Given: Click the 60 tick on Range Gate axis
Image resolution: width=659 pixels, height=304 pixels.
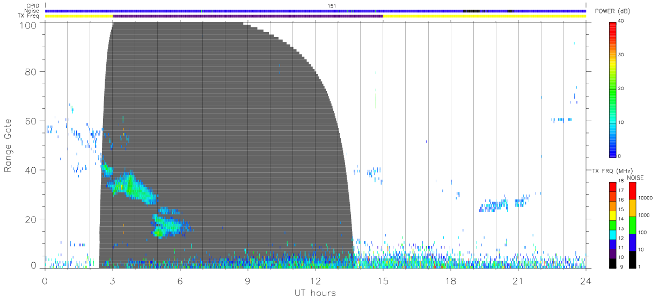Looking at the screenshot, I should click(x=31, y=121).
